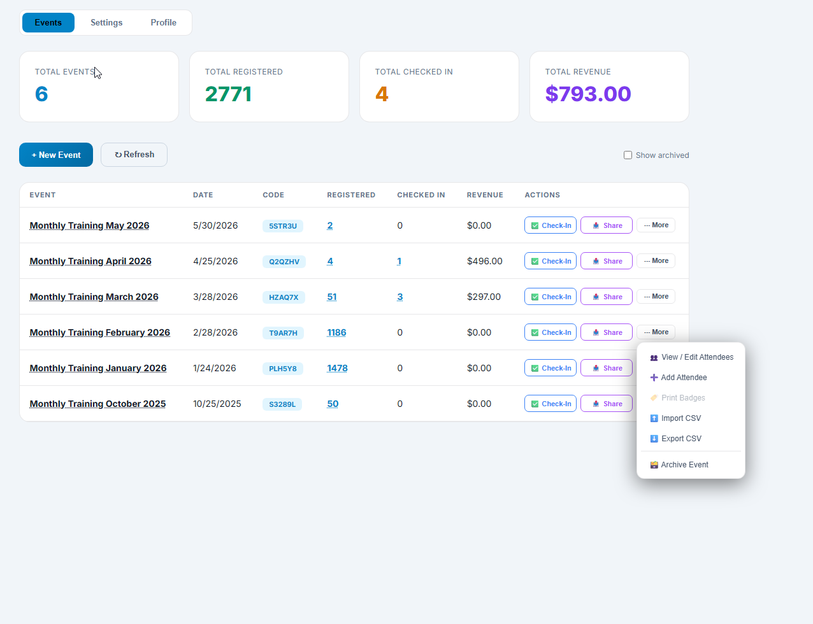Open the 51 registered count link
Screen dimensions: 813x624
click(x=331, y=297)
